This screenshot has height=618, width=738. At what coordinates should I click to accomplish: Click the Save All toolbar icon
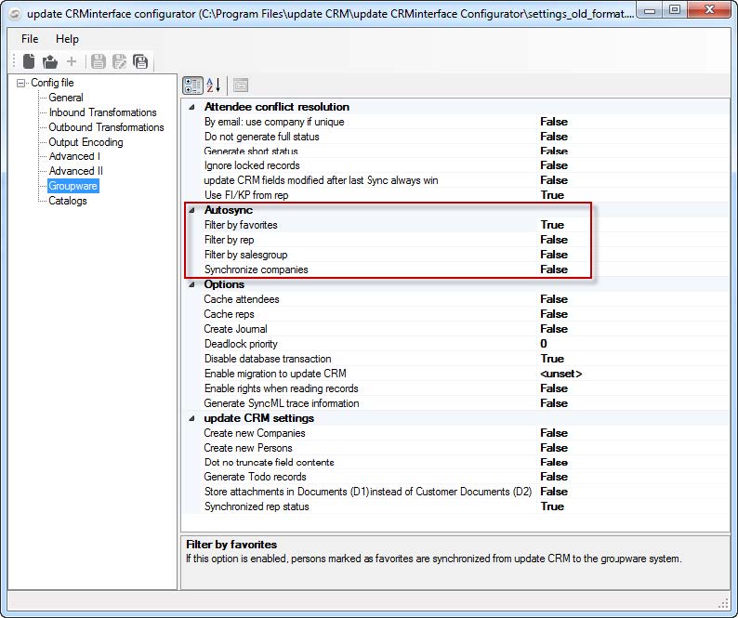139,61
